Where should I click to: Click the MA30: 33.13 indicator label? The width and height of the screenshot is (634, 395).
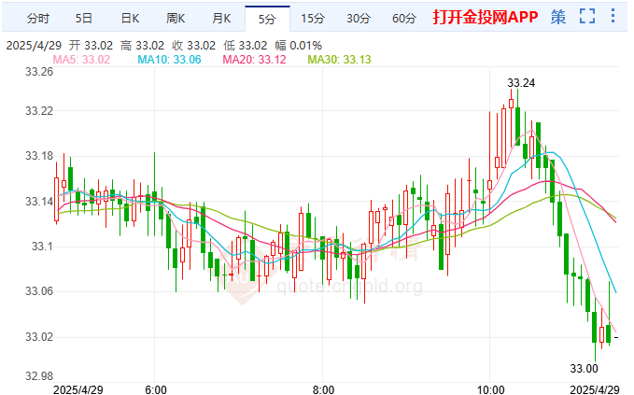pos(339,60)
